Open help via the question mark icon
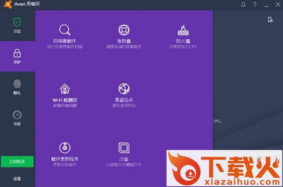This screenshot has height=187, width=283. tap(255, 4)
